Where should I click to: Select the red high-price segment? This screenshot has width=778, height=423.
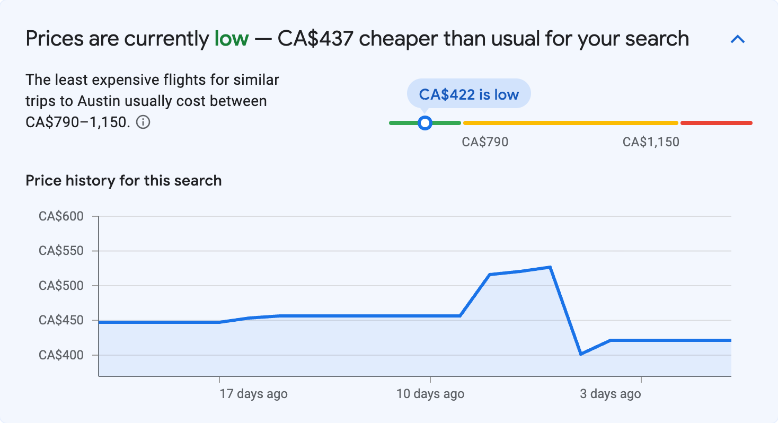(x=717, y=122)
